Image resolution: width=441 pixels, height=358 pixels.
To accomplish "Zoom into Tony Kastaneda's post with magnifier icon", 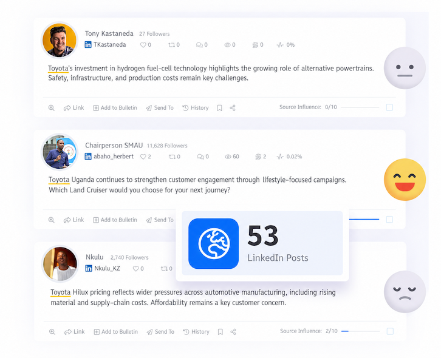I will coord(52,108).
